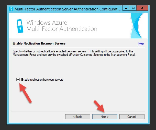Proceed with the Next > button

(x=105, y=117)
